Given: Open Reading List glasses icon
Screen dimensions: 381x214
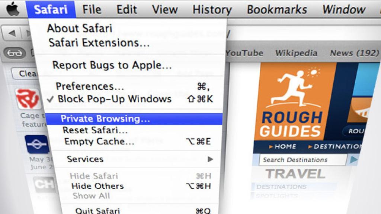Looking at the screenshot, I should 15,53.
